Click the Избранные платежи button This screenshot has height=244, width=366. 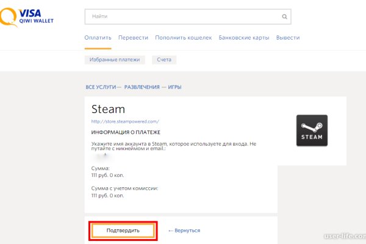(115, 60)
